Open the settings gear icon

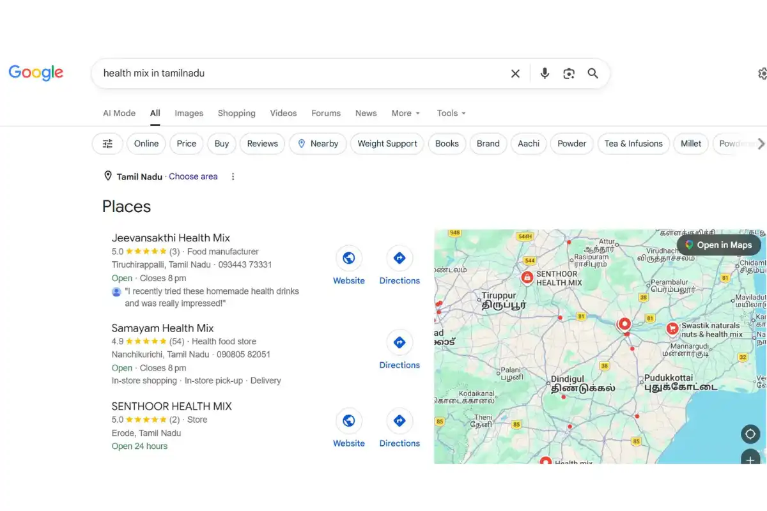762,73
